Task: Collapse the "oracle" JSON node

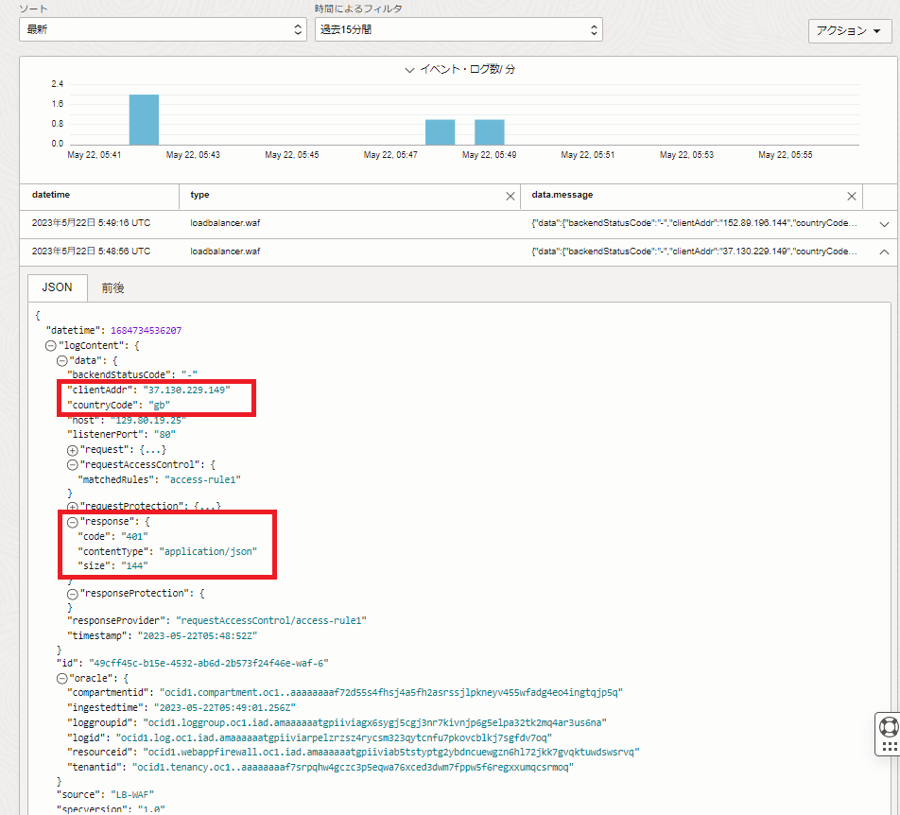Action: (x=61, y=678)
